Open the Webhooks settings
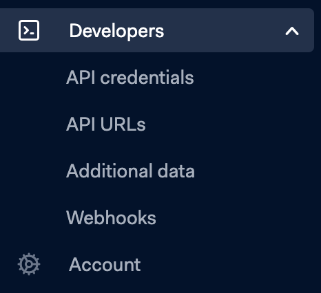Viewport: 321px width, 293px height. pos(111,217)
